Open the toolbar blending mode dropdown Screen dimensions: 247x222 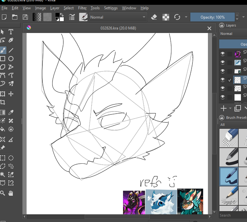[x=118, y=17]
